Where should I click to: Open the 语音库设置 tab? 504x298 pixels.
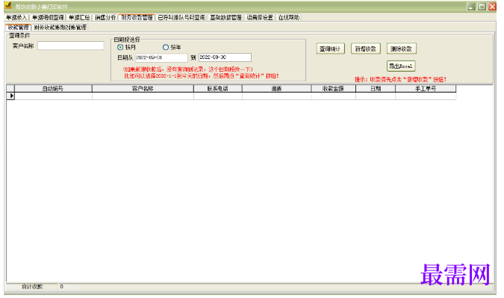click(260, 17)
